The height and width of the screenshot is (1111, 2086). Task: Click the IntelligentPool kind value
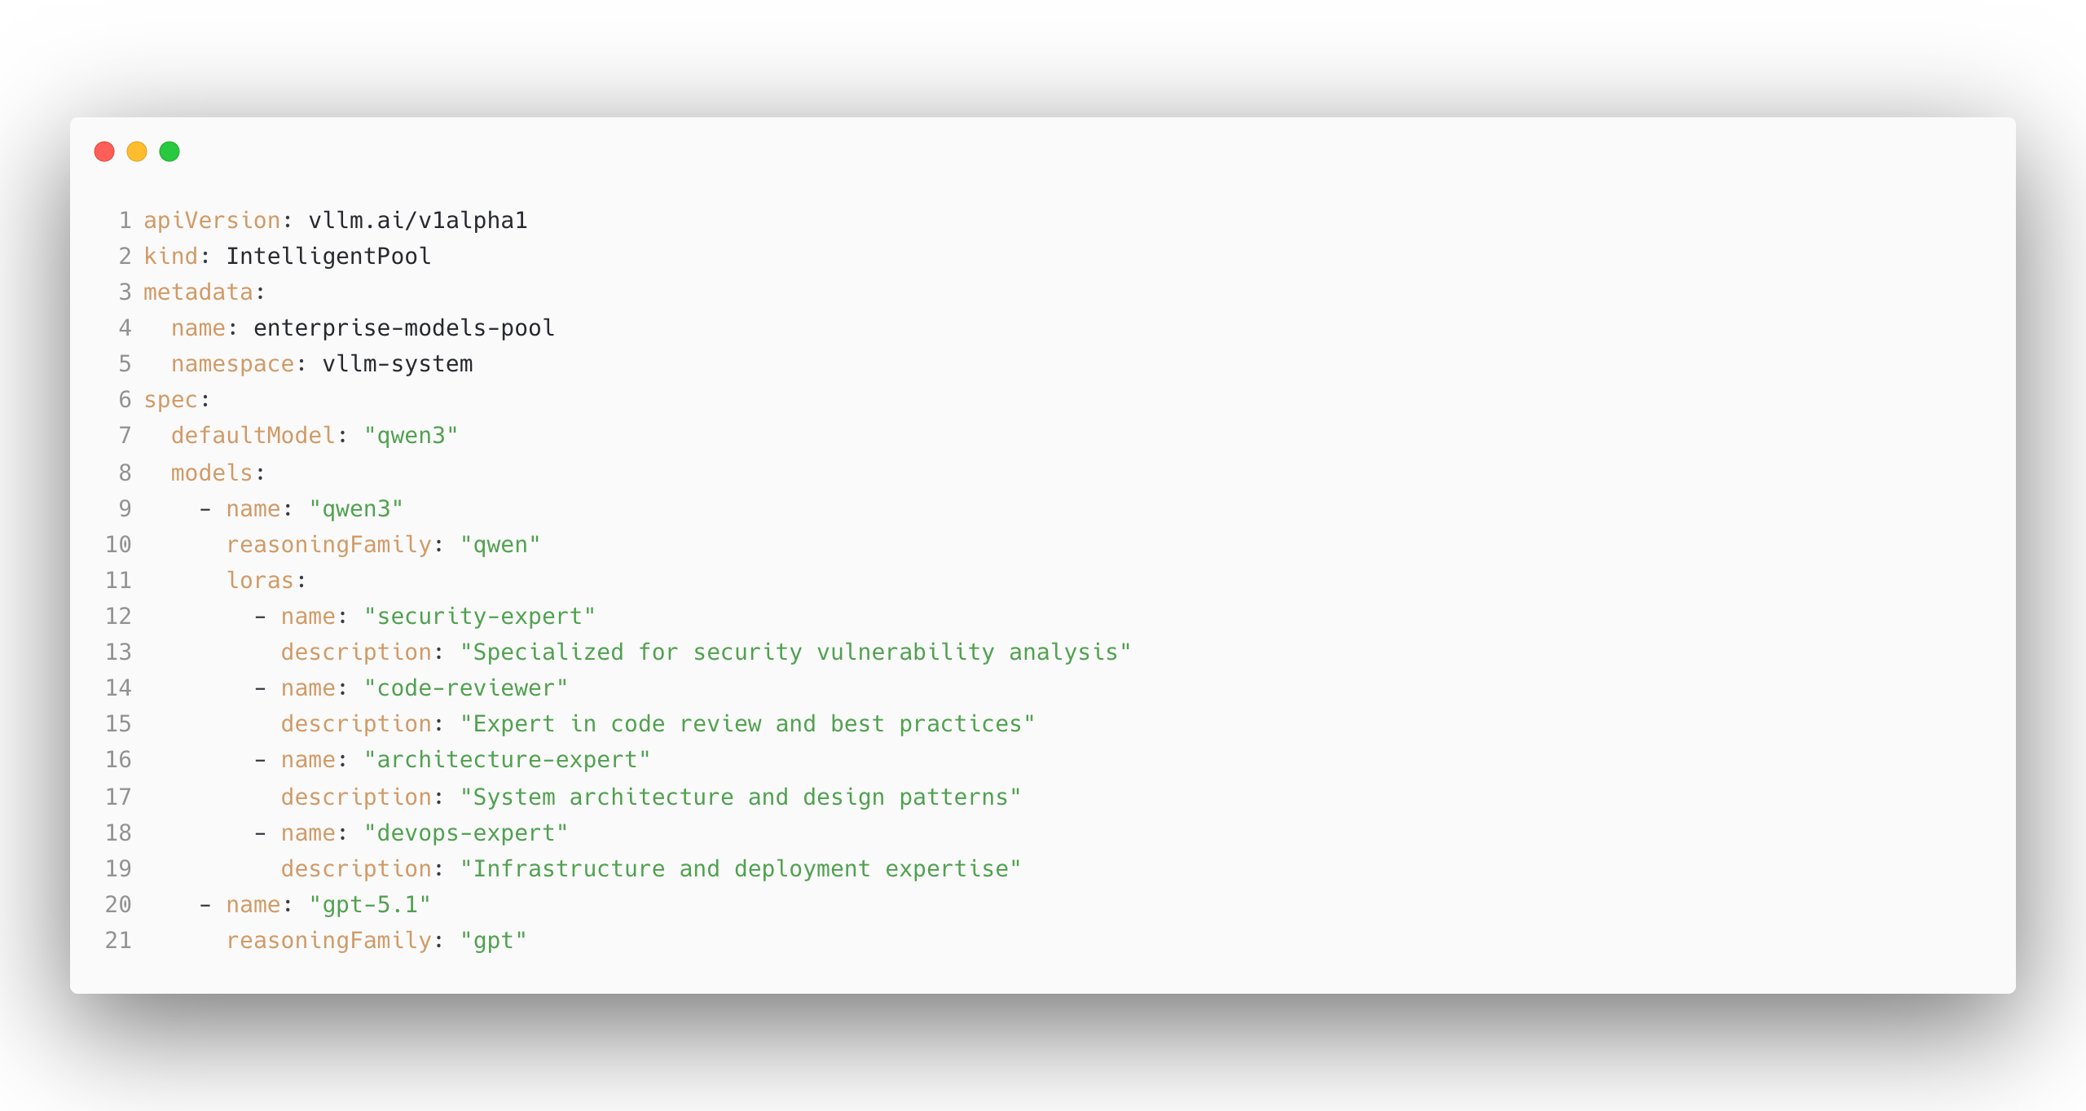[x=328, y=257]
